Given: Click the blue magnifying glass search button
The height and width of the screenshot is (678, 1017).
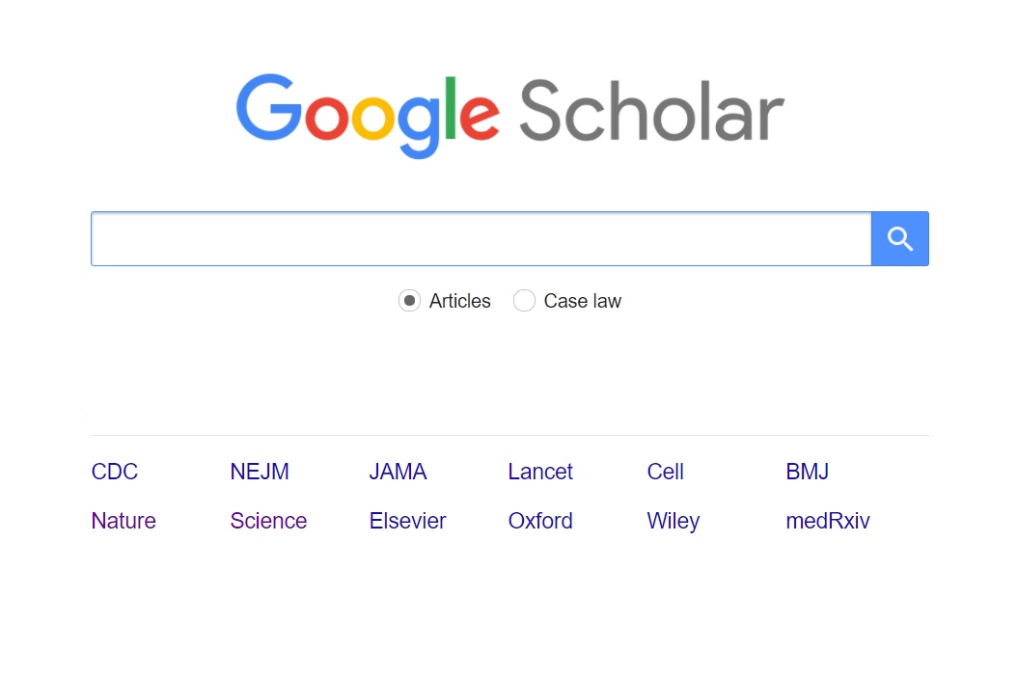Looking at the screenshot, I should pyautogui.click(x=899, y=239).
